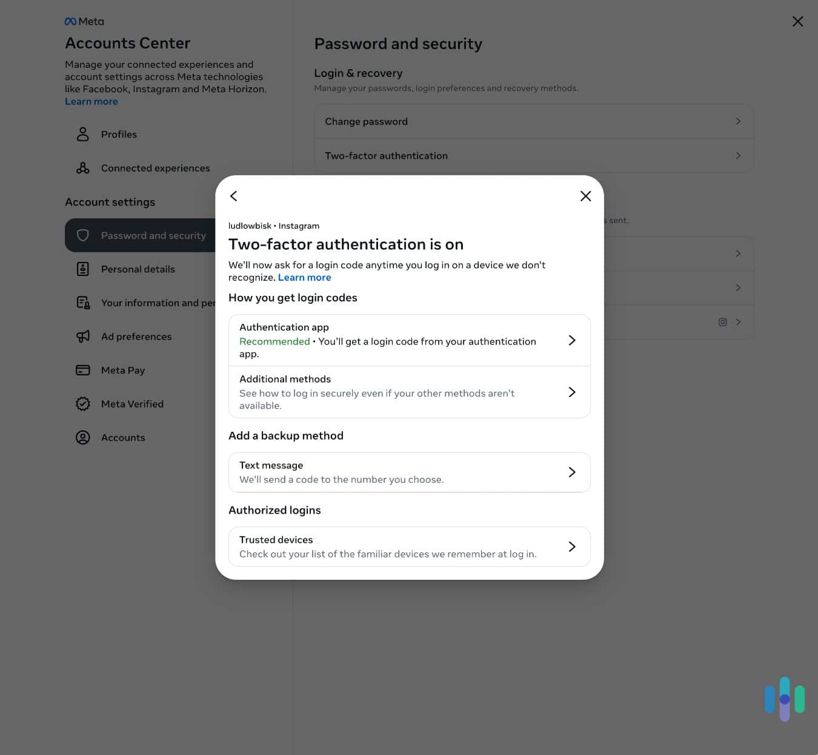Viewport: 818px width, 755px height.
Task: Click the Instagram icon on the linked account row
Action: tap(722, 322)
